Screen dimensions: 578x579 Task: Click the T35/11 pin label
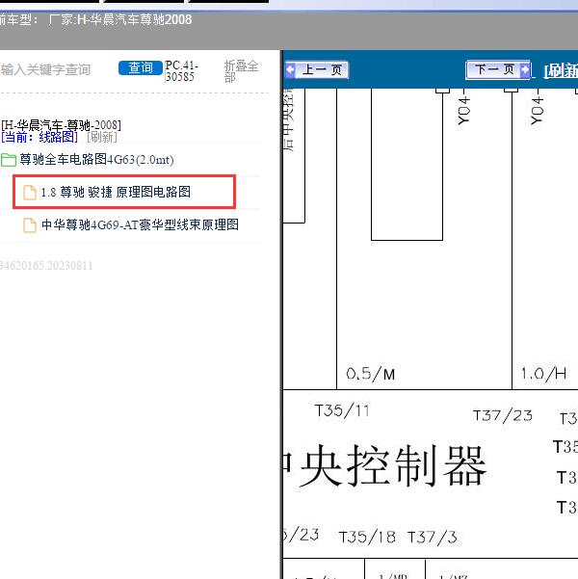pos(342,410)
